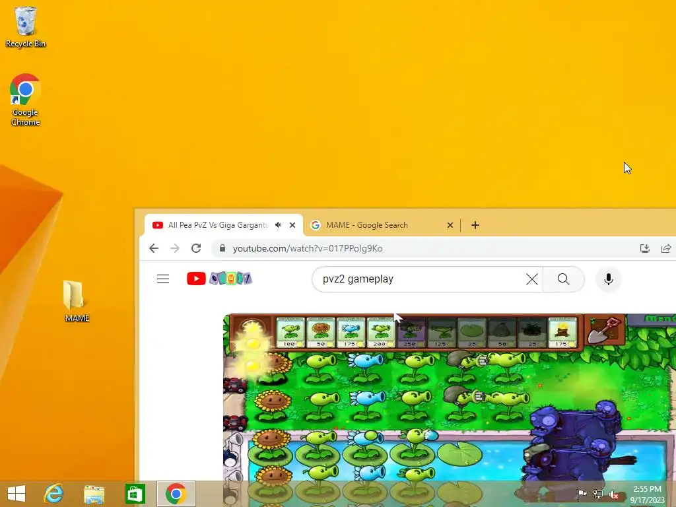
Task: Start voice search with microphone
Action: pyautogui.click(x=608, y=279)
